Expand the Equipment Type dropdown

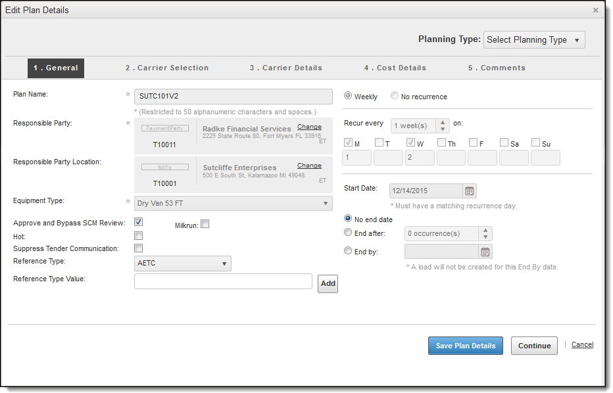pos(233,203)
